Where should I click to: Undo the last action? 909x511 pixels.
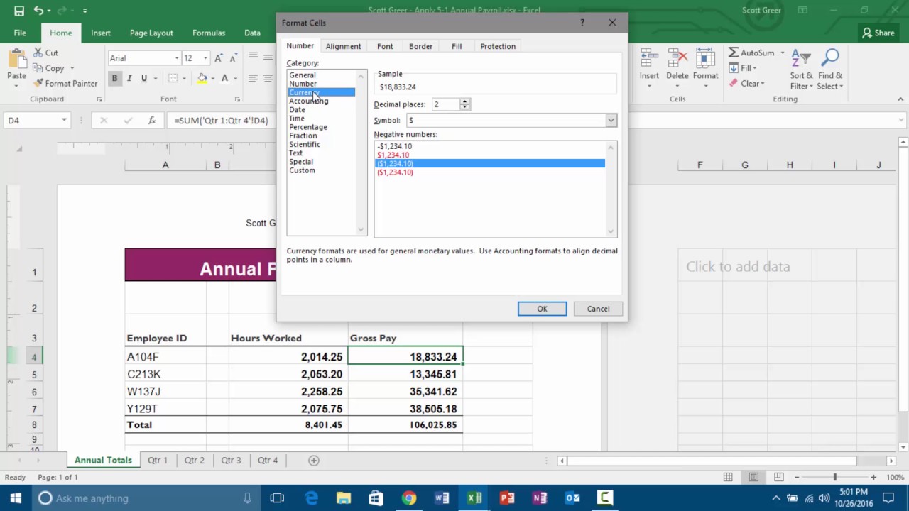coord(38,11)
